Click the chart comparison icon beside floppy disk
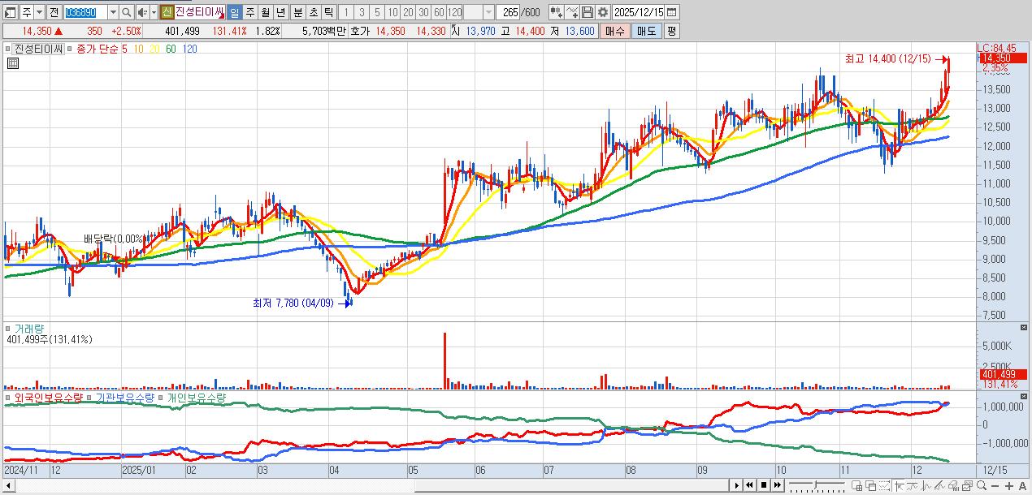This screenshot has height=495, width=1032. click(572, 12)
